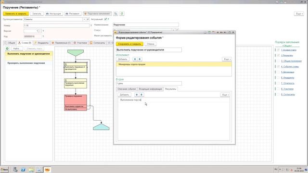308x173 pixels.
Task: Click the 'Версия' spinner arrows
Action: pos(40,31)
